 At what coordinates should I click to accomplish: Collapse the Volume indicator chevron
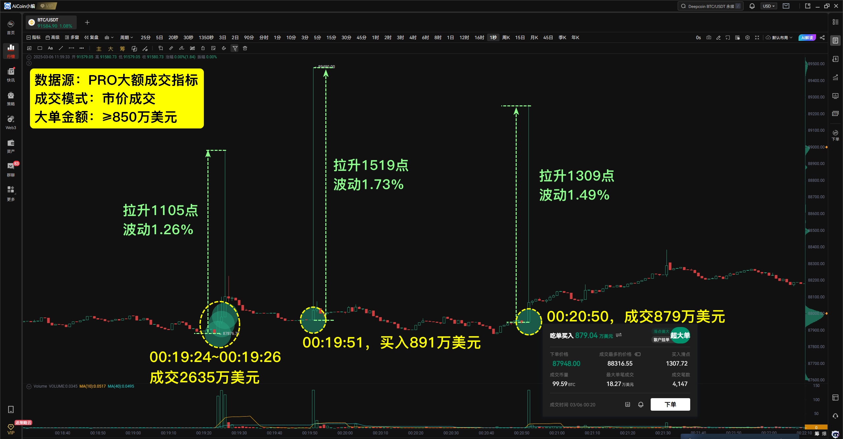coord(29,386)
